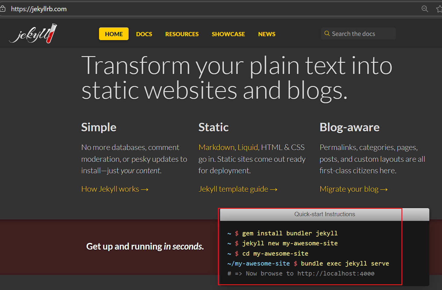The height and width of the screenshot is (290, 442).
Task: Click the 'Now browse to http://localhost:4000' comment line
Action: [301, 273]
